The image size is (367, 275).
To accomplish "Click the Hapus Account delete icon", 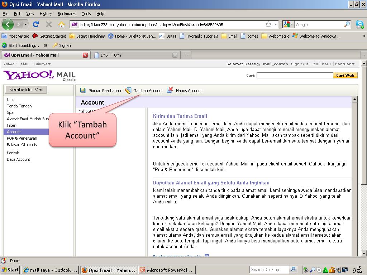I will tap(170, 90).
